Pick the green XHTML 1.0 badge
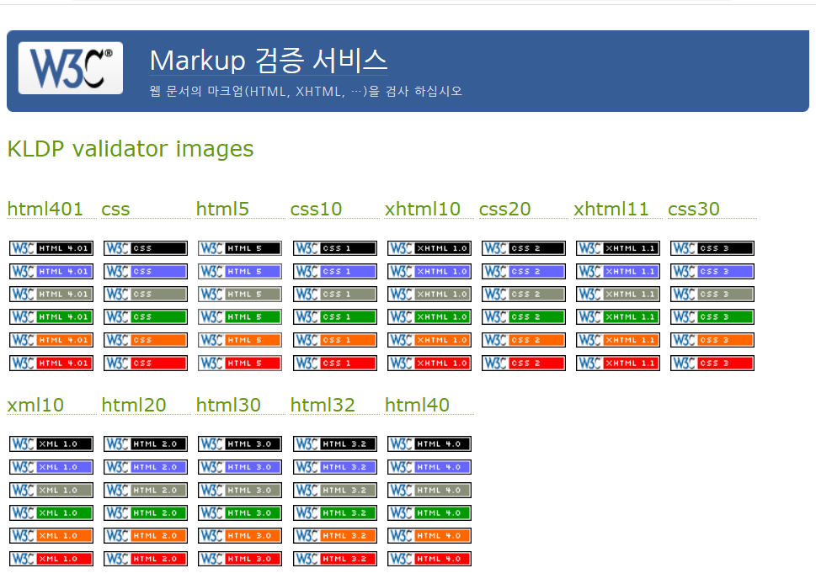 click(429, 317)
